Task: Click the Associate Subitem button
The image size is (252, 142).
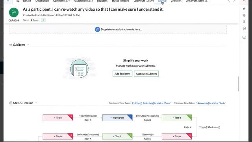Action: [x=146, y=74]
